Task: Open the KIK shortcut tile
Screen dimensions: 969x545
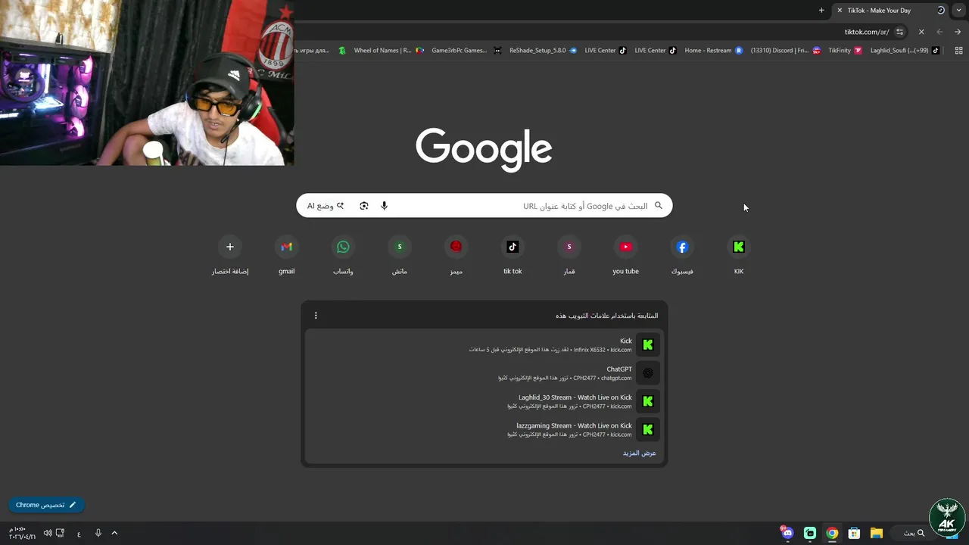Action: (x=739, y=256)
